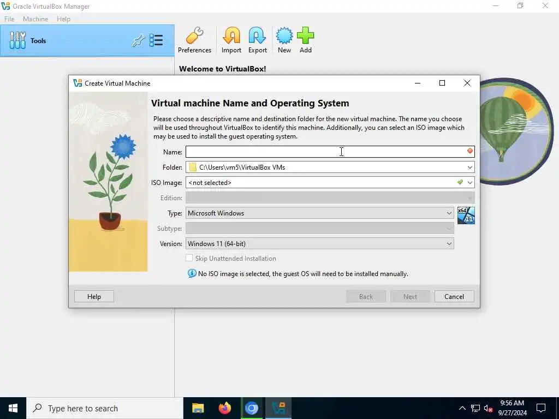559x419 pixels.
Task: Open the Type dropdown showing Microsoft Windows
Action: tap(319, 213)
